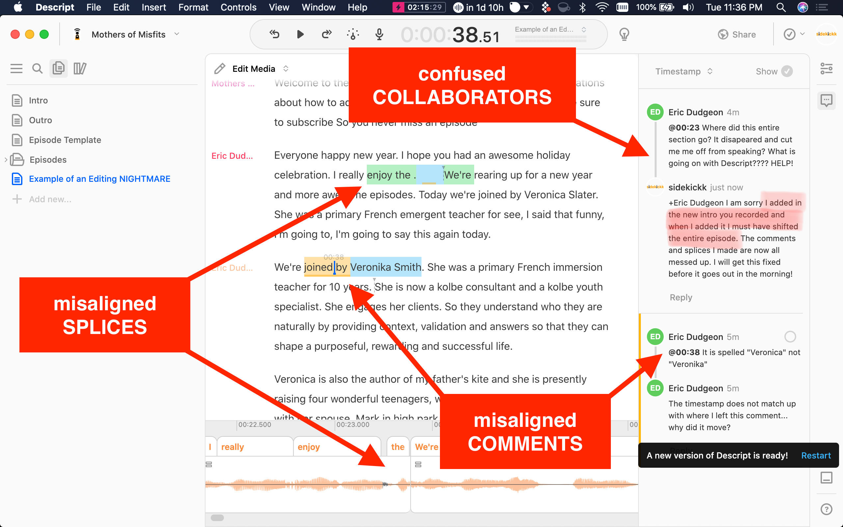Open macOS Spotlight search
This screenshot has width=843, height=527.
click(x=781, y=7)
